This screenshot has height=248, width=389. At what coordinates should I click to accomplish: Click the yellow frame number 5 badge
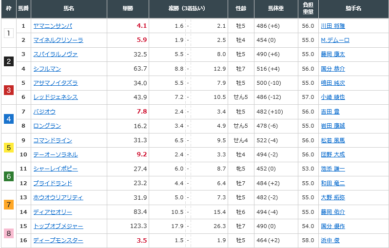[x=9, y=148]
